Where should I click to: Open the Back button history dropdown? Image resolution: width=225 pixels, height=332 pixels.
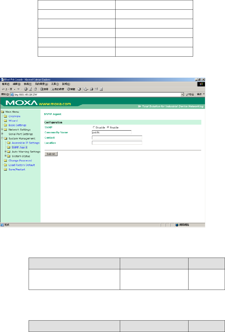[15, 89]
